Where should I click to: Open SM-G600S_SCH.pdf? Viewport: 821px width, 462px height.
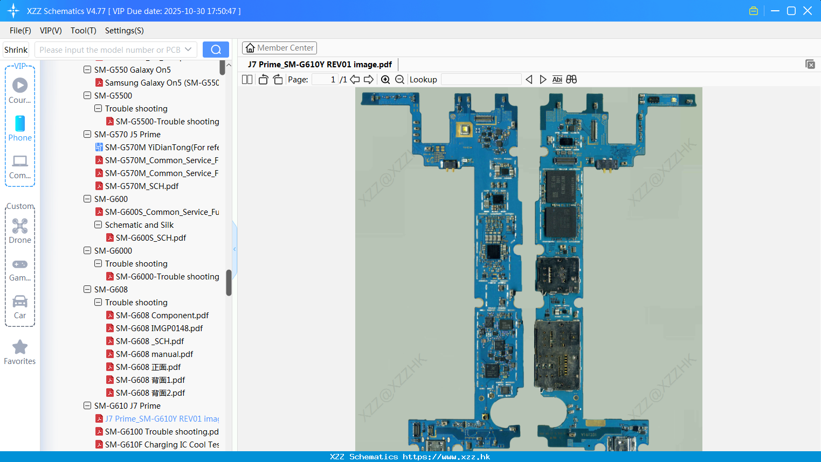point(146,237)
